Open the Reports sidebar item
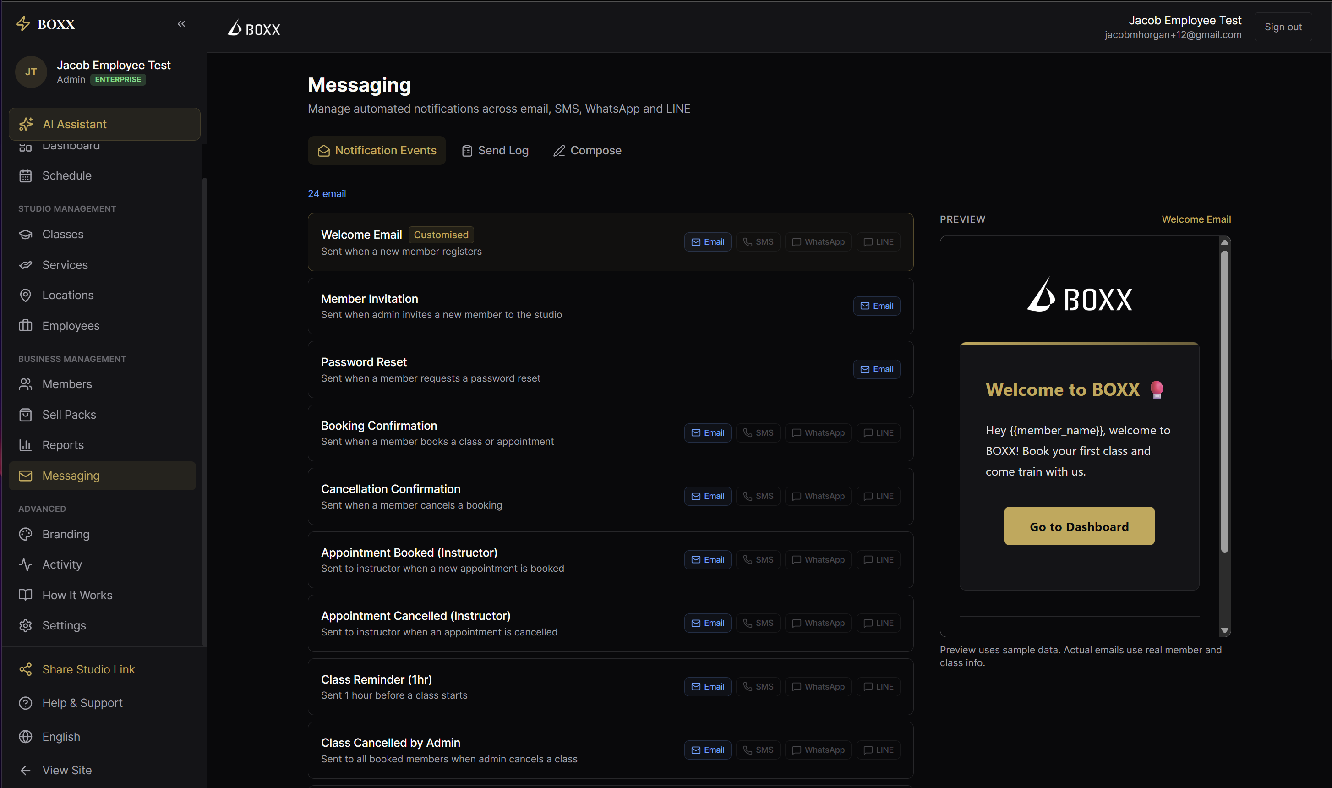Viewport: 1332px width, 788px height. point(103,445)
